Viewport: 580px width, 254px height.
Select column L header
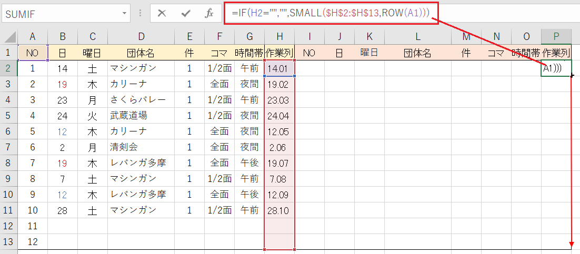418,37
